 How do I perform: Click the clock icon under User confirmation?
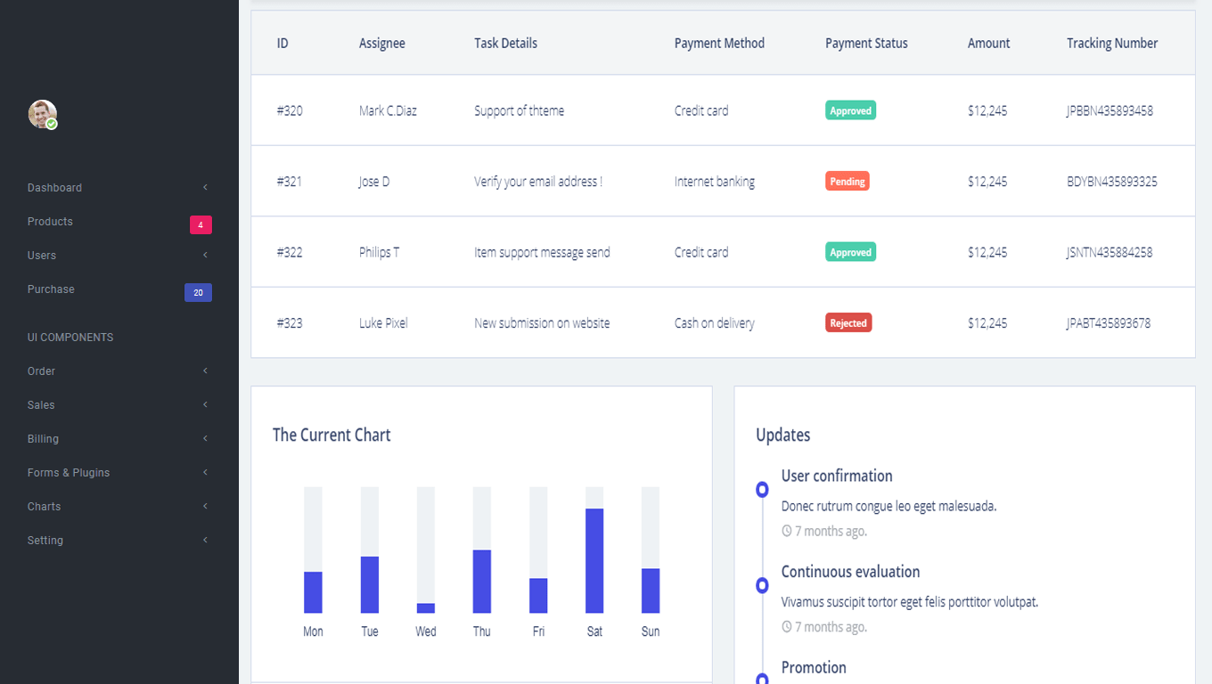tap(787, 531)
